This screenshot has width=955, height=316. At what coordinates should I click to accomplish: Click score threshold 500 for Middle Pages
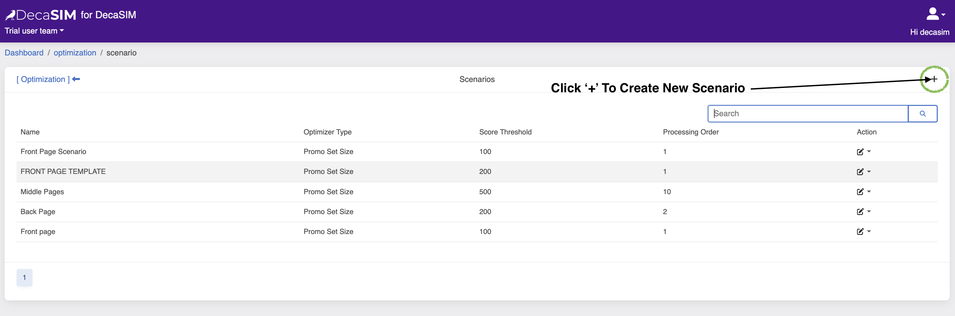[x=485, y=192]
